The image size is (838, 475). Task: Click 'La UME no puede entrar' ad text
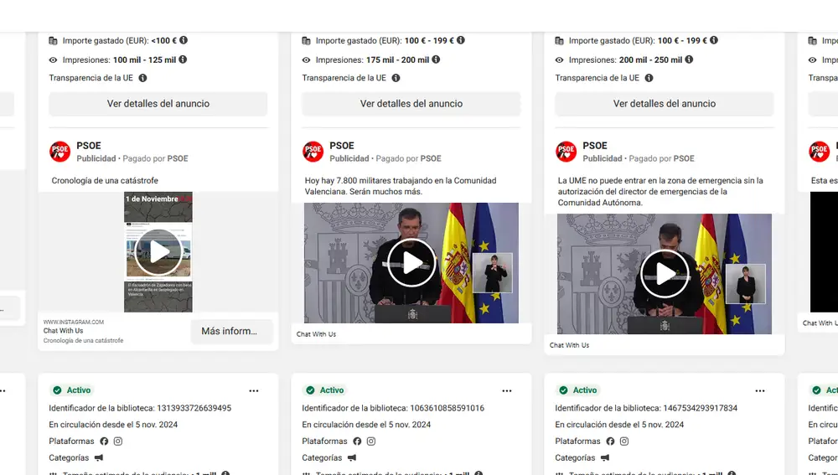[660, 192]
